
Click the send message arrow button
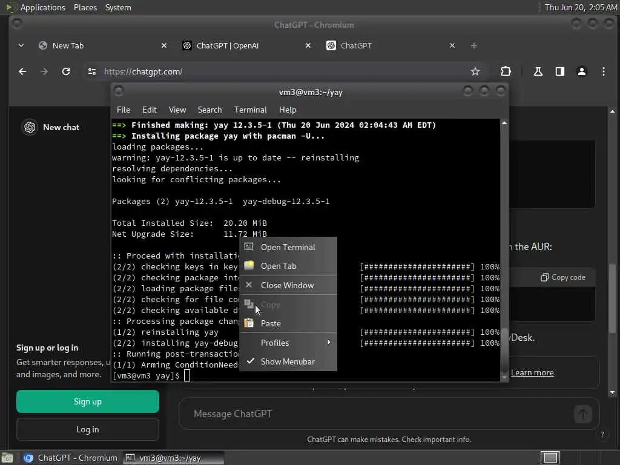coord(582,414)
